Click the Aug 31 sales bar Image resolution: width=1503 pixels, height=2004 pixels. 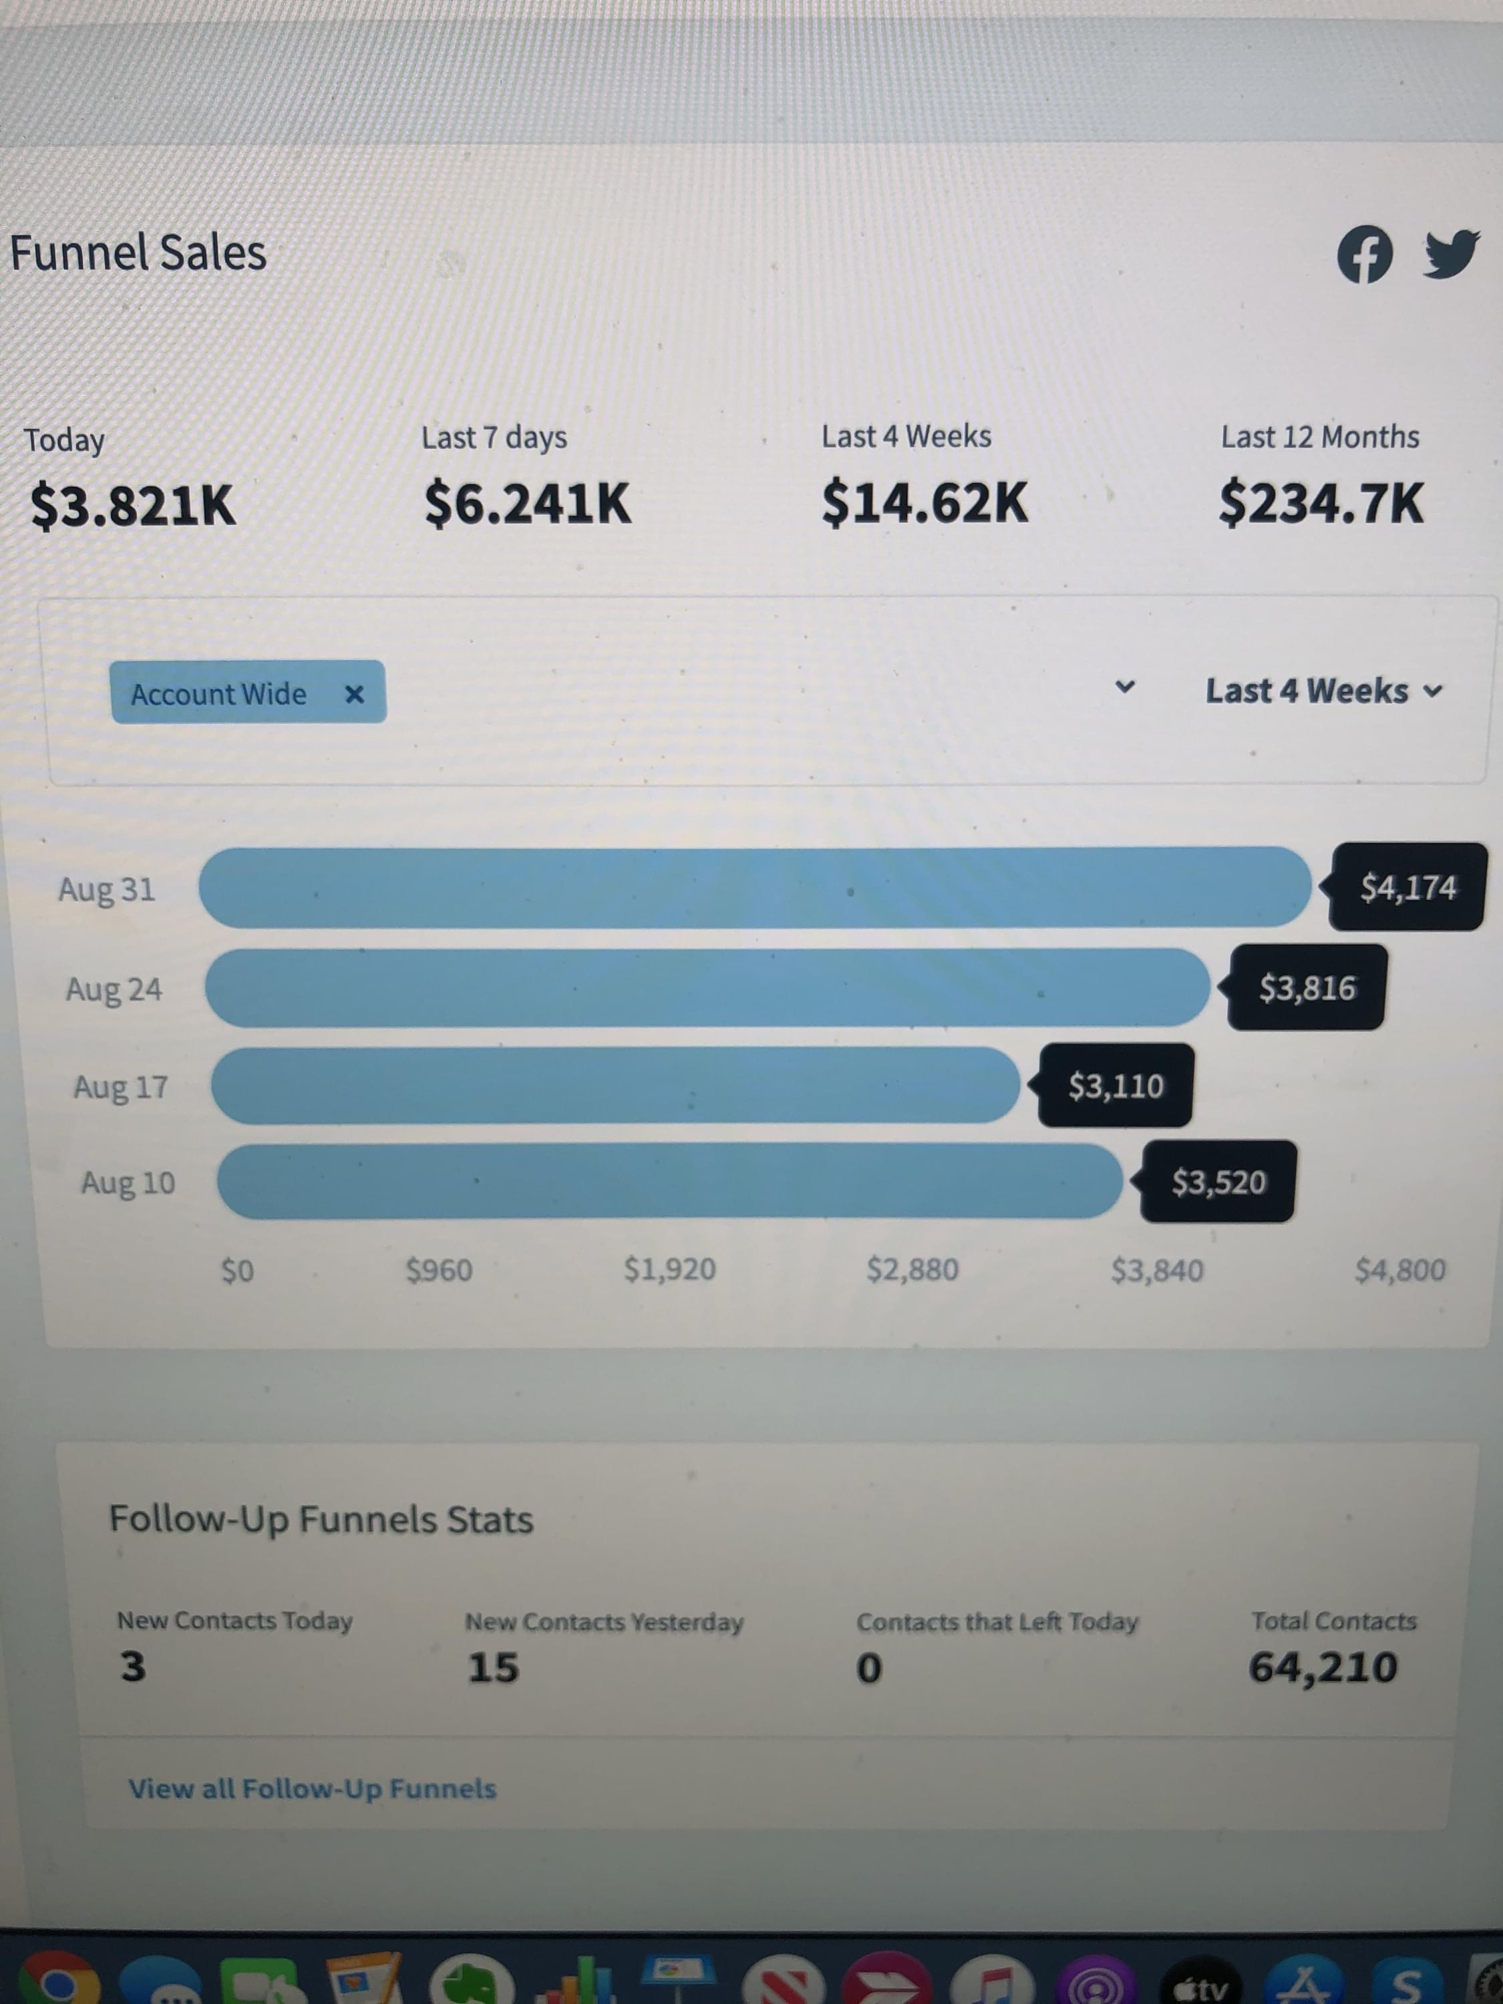754,888
